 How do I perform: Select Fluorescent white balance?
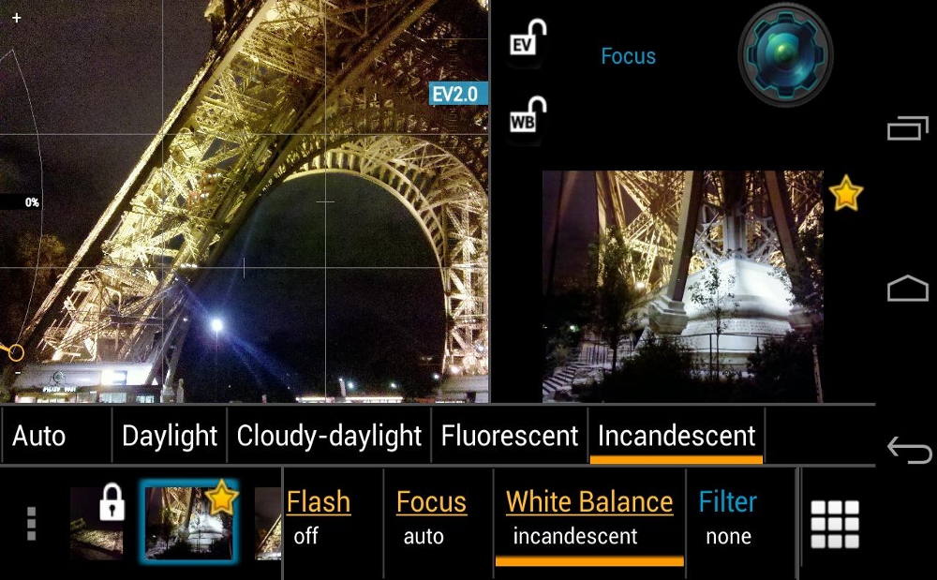509,435
